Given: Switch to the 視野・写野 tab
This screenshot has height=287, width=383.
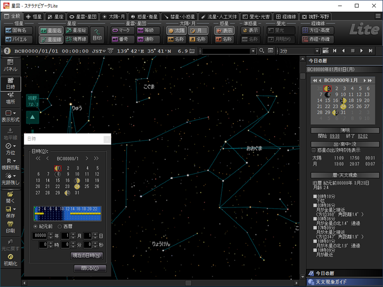Looking at the screenshot, I should pos(315,16).
